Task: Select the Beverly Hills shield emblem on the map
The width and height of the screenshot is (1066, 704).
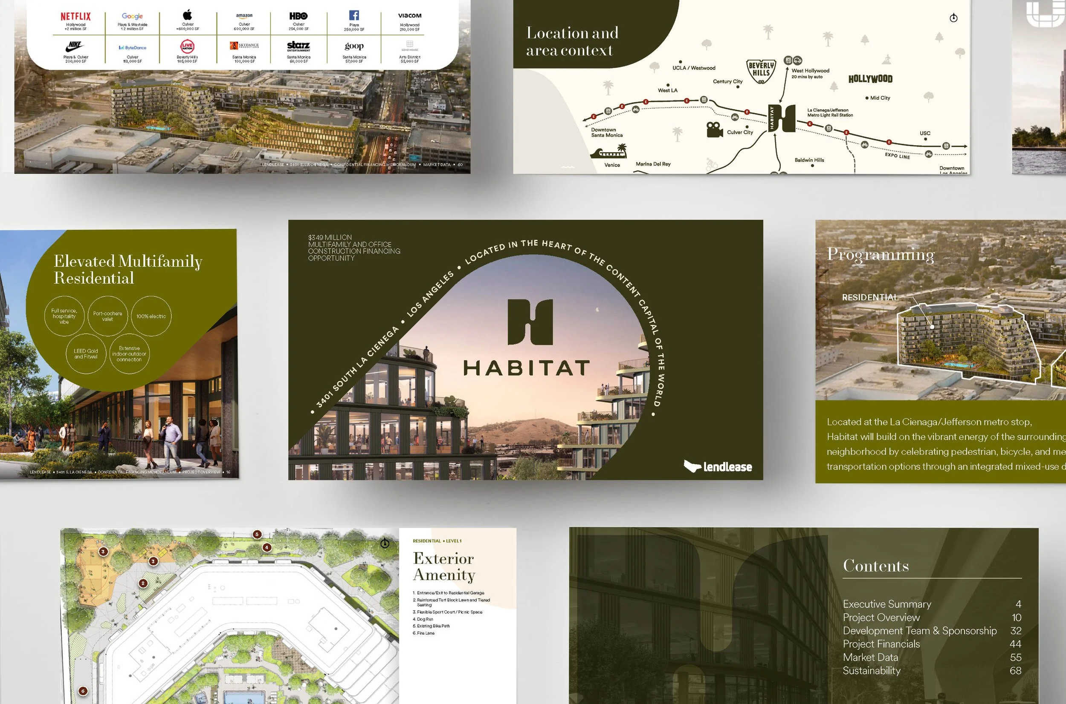Action: (x=762, y=71)
